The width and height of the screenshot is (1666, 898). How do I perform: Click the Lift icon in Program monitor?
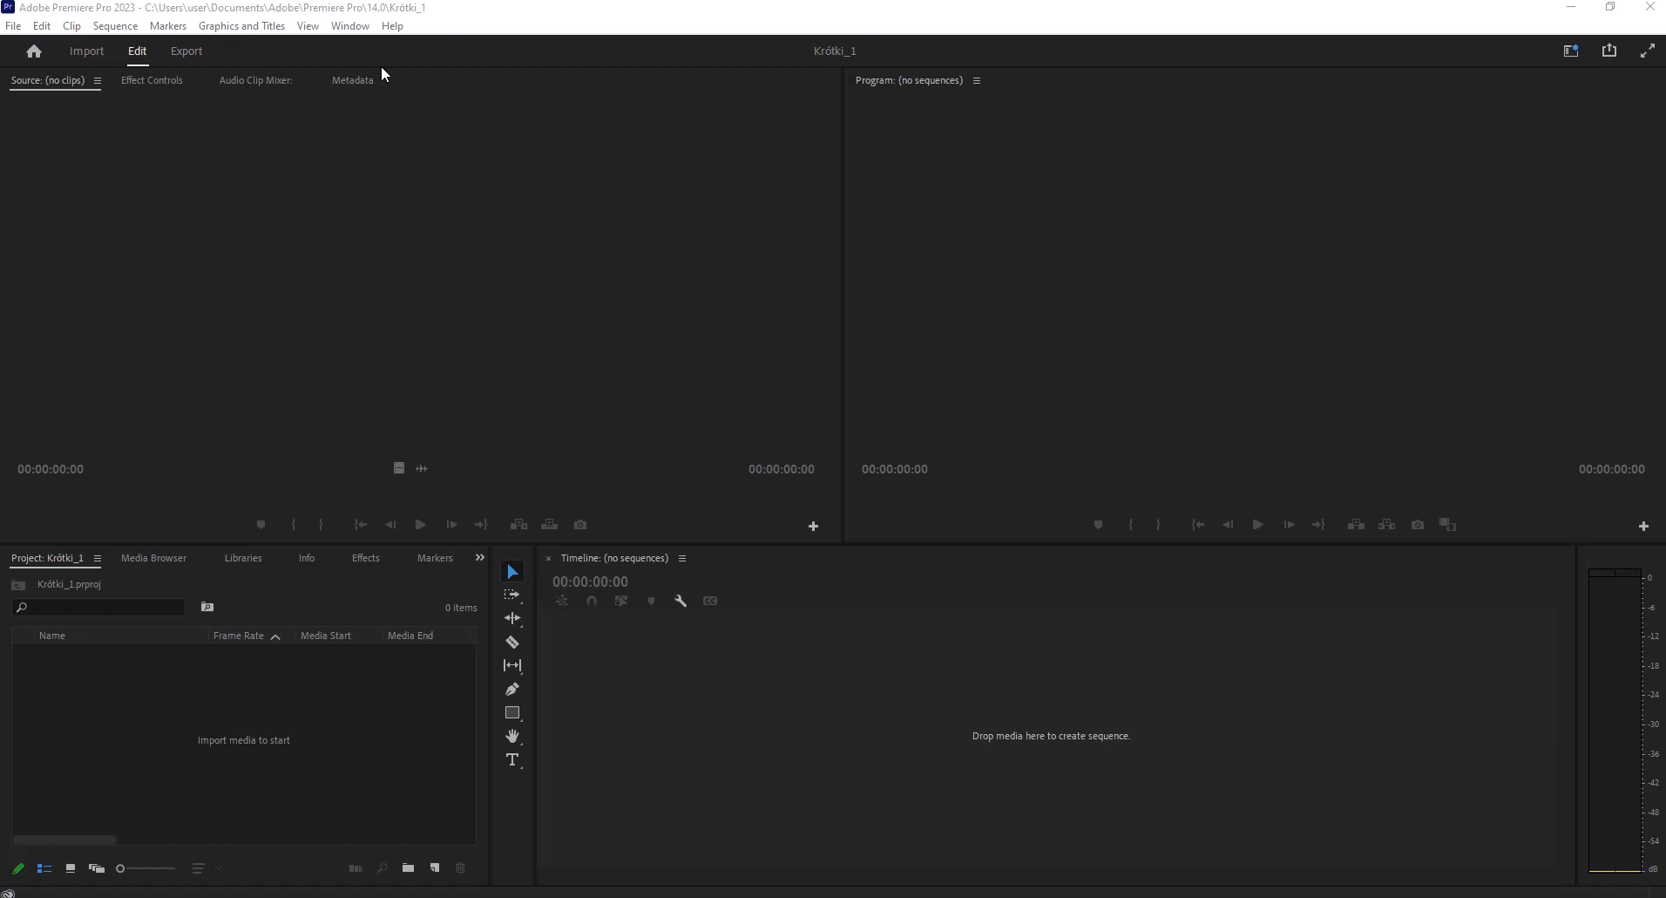(x=1356, y=525)
